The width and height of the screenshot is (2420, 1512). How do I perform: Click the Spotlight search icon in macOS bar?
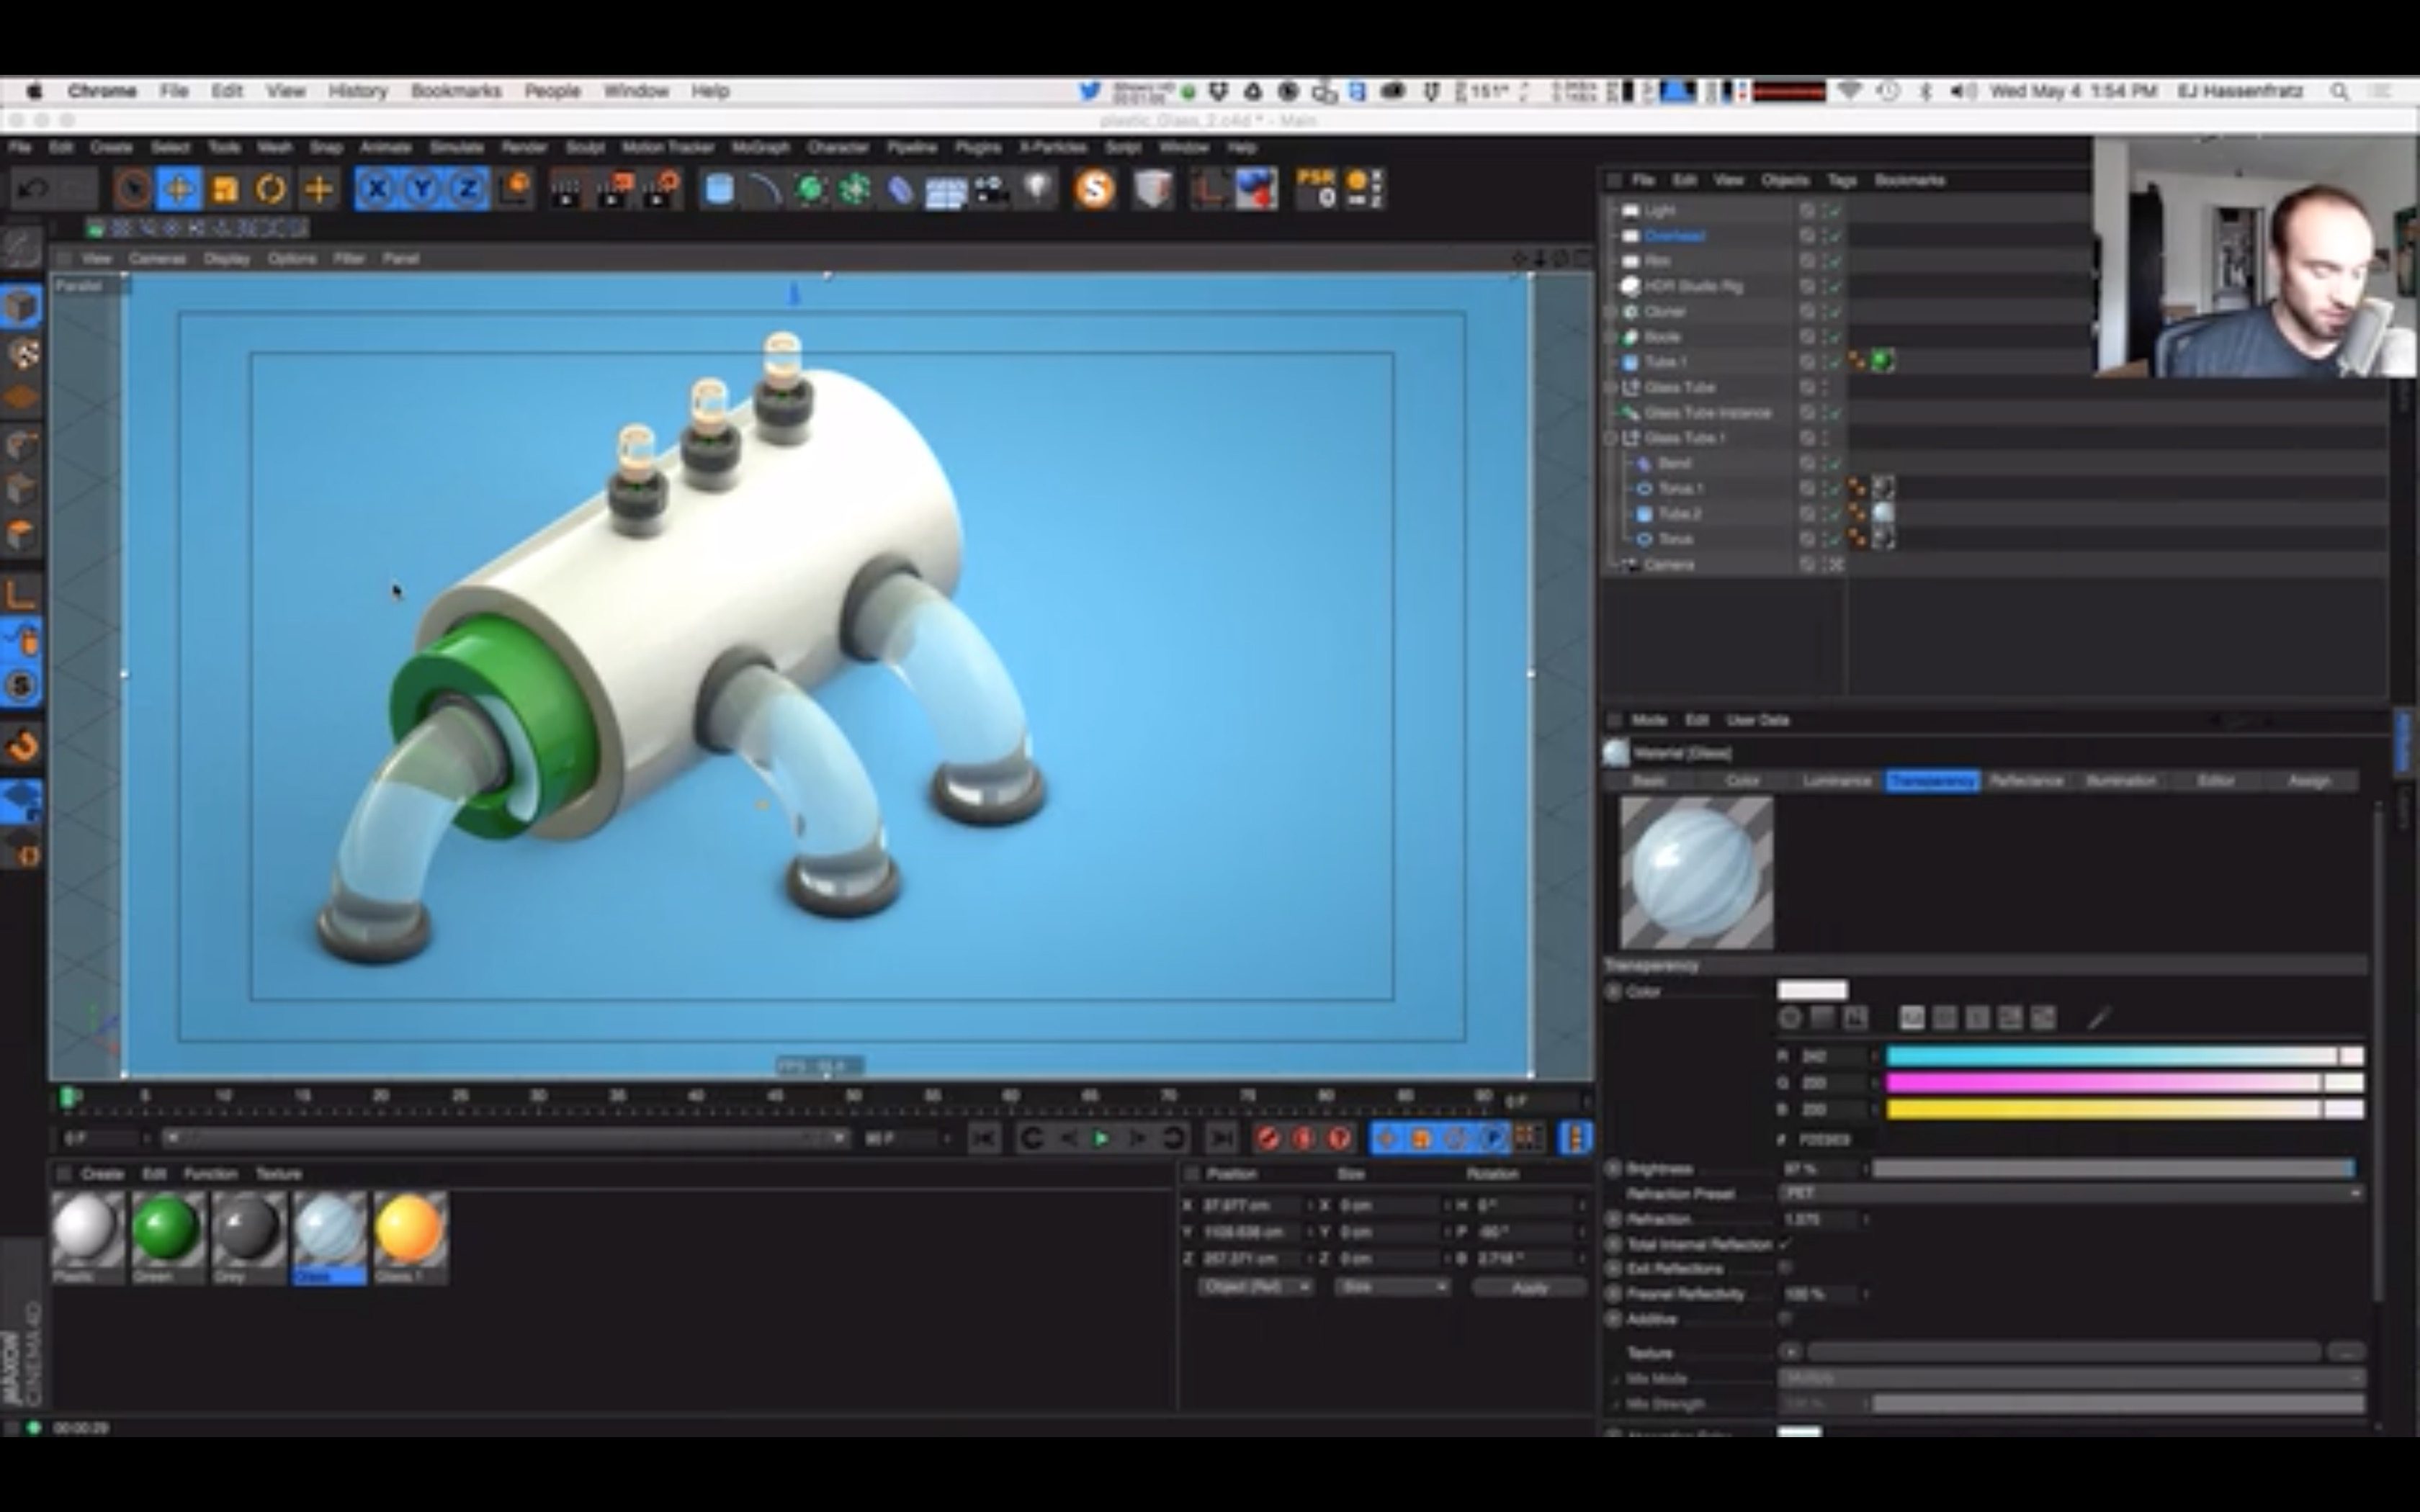coord(2339,91)
